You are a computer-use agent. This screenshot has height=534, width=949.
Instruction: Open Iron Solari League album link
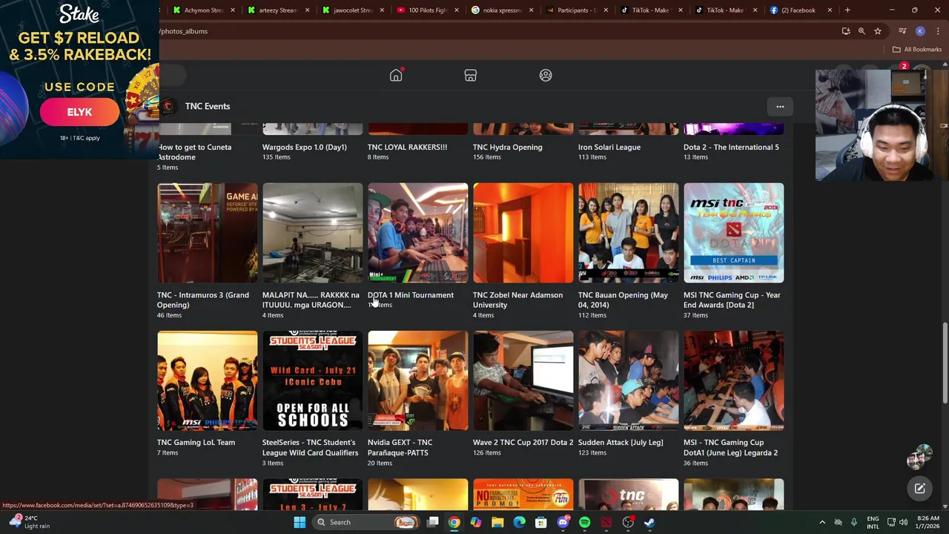609,147
